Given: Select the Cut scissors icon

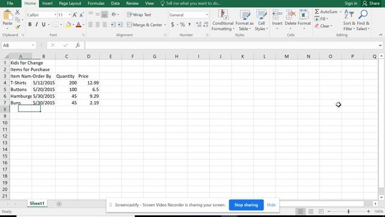Looking at the screenshot, I should [17, 12].
